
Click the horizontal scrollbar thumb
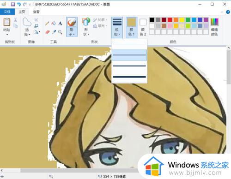79,170
